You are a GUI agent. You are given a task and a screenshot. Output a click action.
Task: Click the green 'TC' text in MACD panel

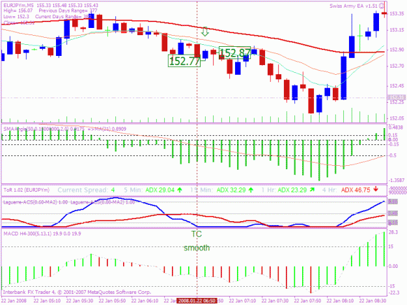197,234
